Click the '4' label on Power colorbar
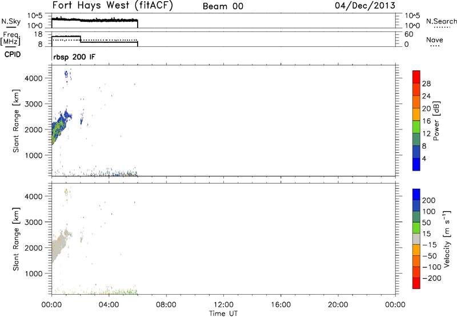 click(424, 158)
